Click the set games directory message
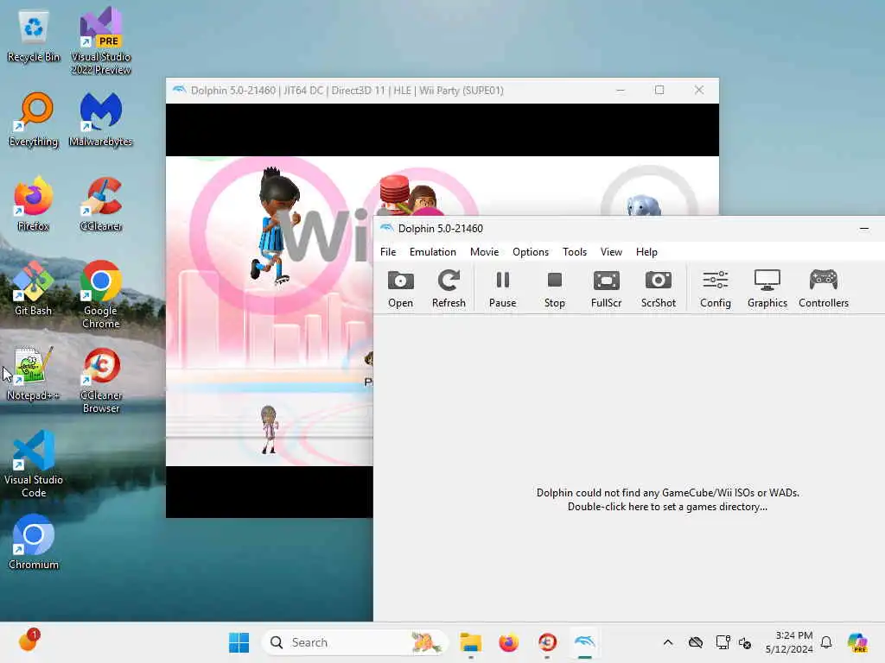This screenshot has width=885, height=663. coord(667,500)
